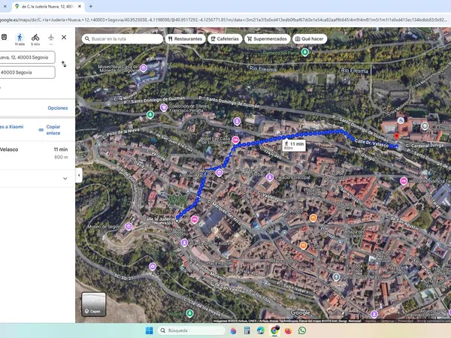451x338 pixels.
Task: Send directions to Xiaomi phone
Action: 11,127
